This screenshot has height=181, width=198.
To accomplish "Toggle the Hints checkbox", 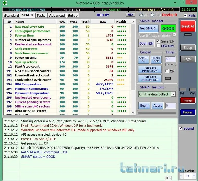I will 185,15.
